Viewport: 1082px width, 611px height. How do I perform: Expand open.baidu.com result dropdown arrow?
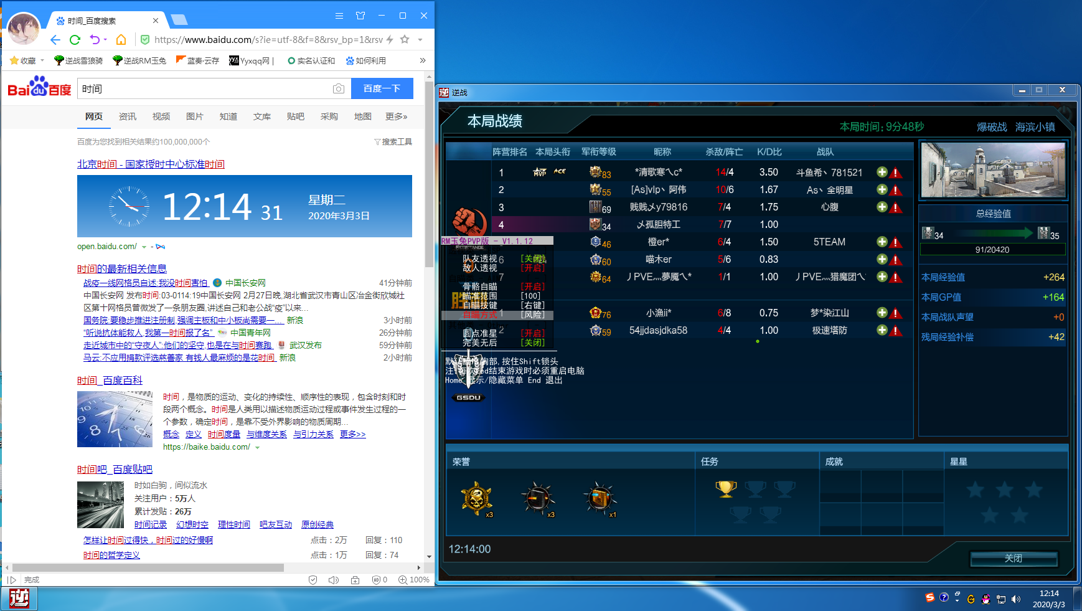click(144, 247)
